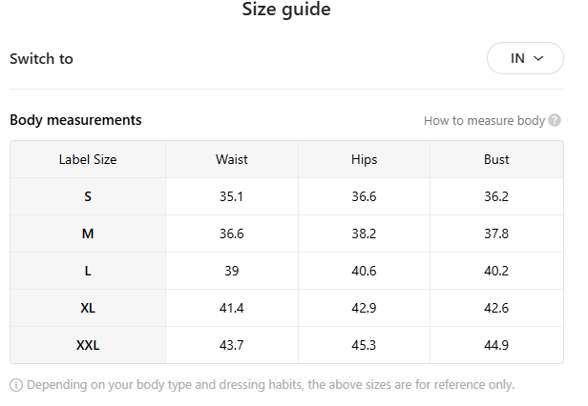The image size is (588, 406).
Task: Select the Hips column header
Action: pos(364,159)
